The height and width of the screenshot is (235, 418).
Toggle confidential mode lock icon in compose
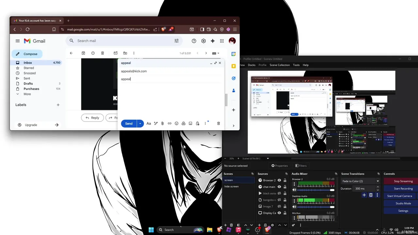[x=198, y=123]
